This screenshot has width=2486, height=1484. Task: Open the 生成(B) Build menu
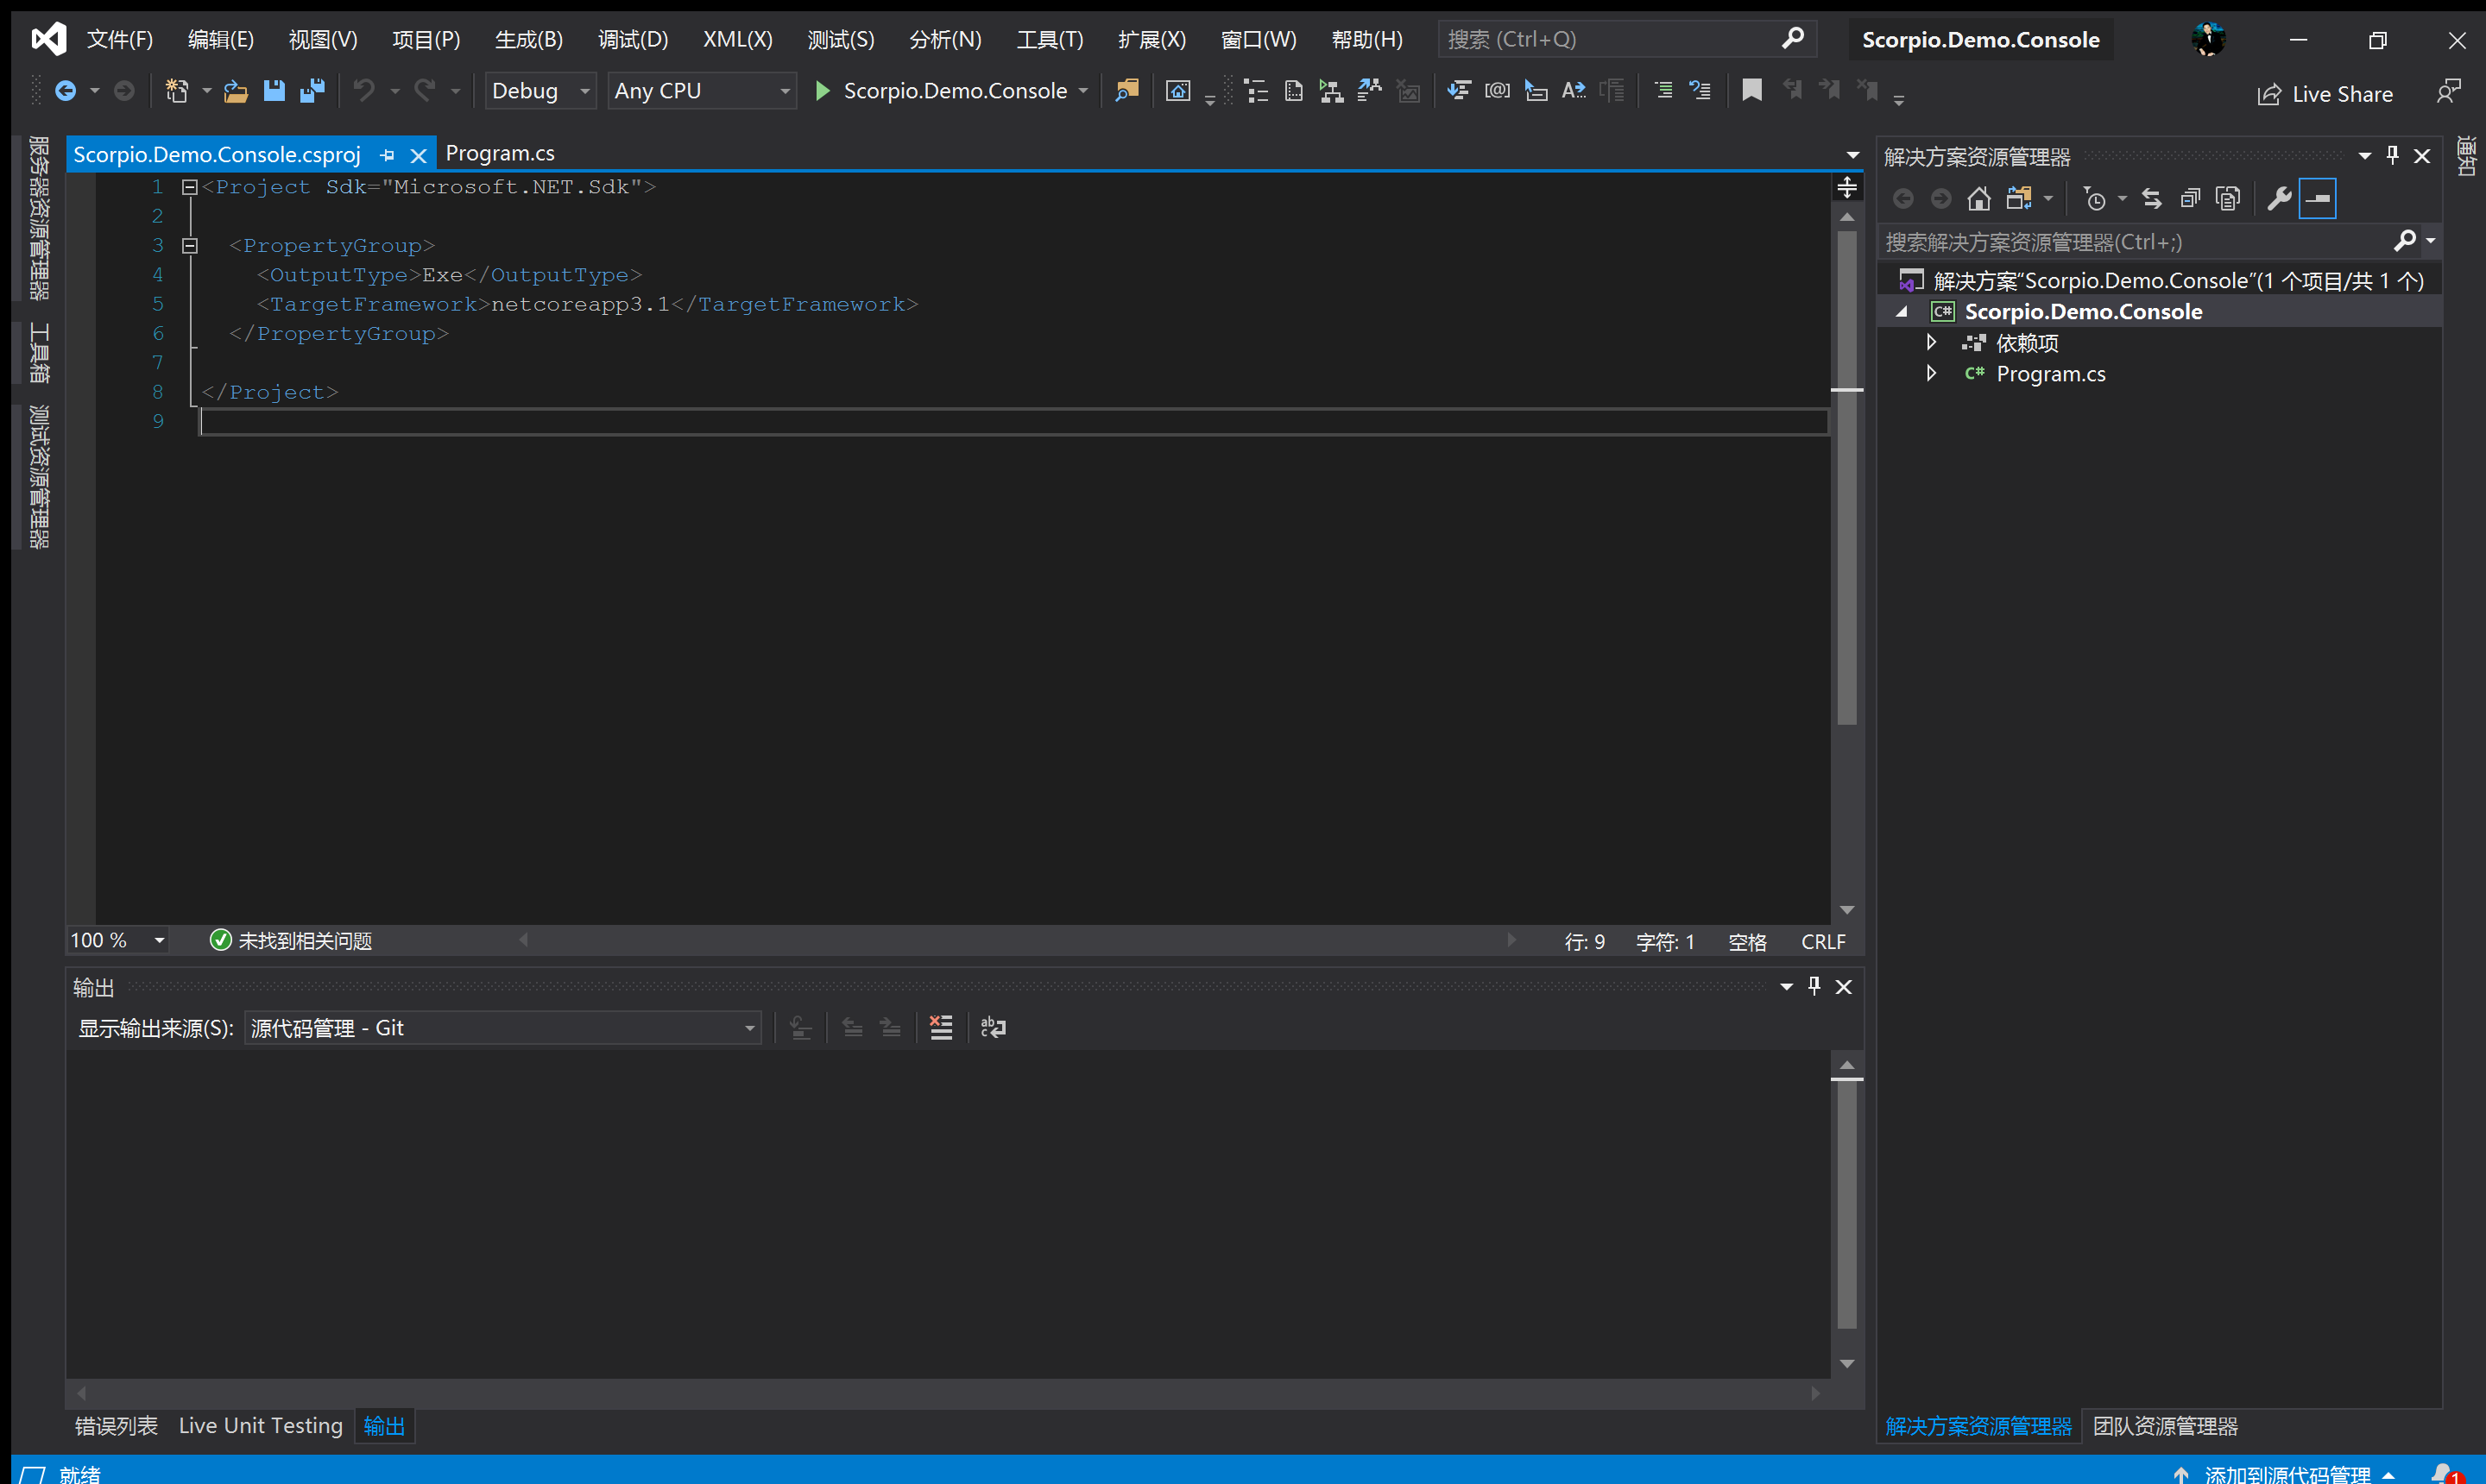tap(528, 39)
